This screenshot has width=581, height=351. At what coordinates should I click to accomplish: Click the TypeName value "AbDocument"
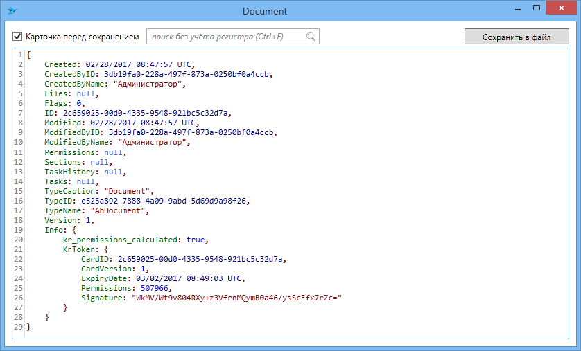click(x=119, y=210)
